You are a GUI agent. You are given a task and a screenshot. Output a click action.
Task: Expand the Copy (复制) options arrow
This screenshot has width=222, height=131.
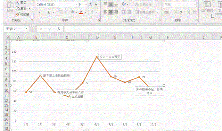click(30, 8)
